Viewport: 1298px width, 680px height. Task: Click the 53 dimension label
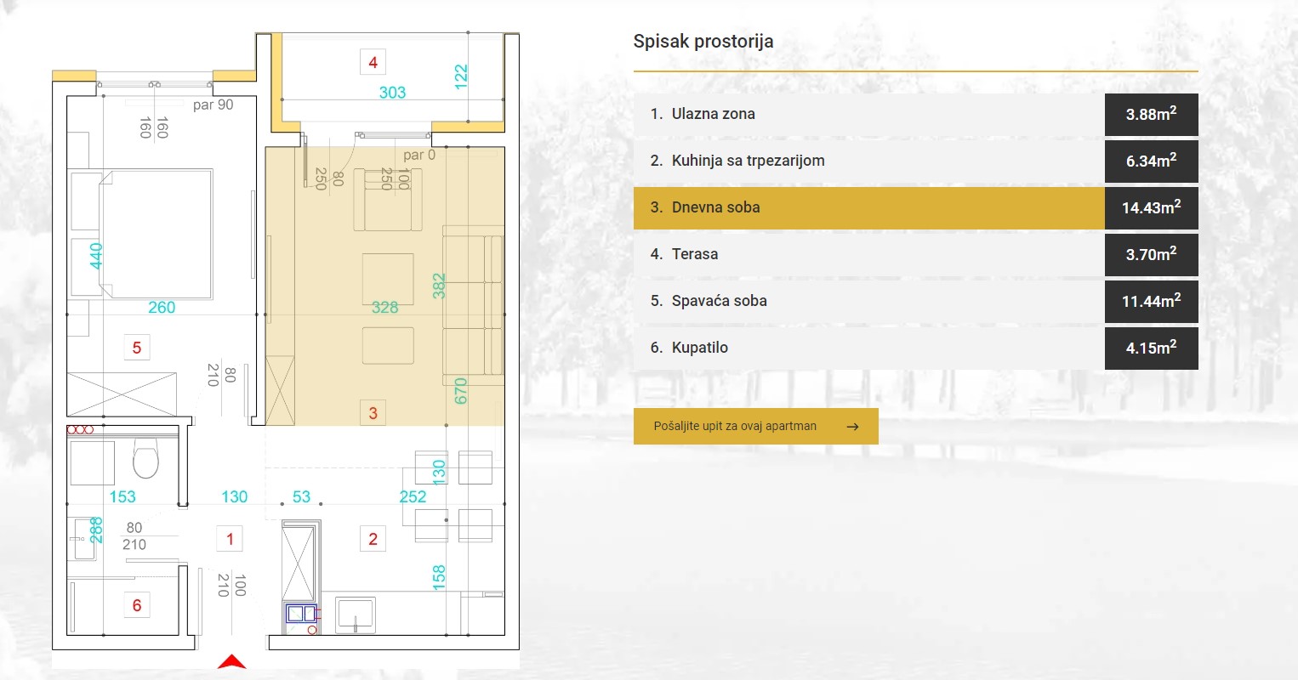(x=301, y=497)
